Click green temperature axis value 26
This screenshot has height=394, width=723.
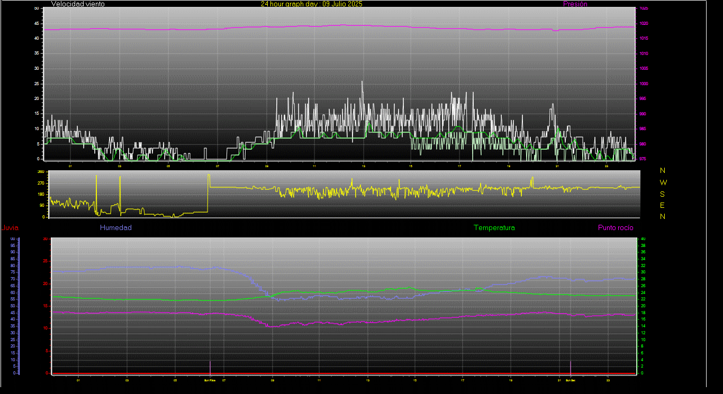click(643, 286)
